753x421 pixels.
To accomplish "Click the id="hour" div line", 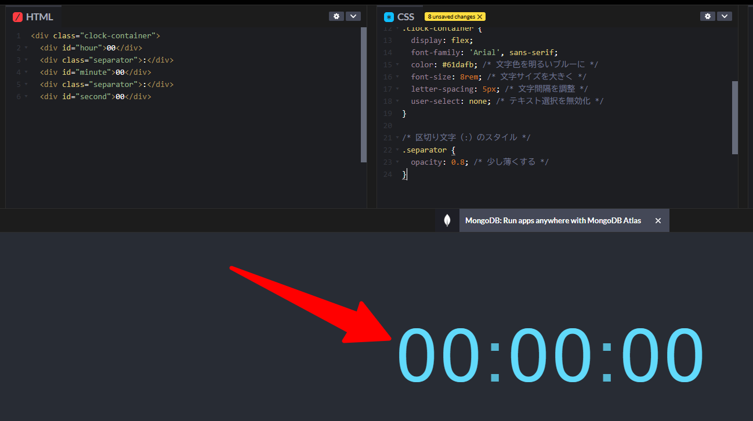I will [x=91, y=48].
